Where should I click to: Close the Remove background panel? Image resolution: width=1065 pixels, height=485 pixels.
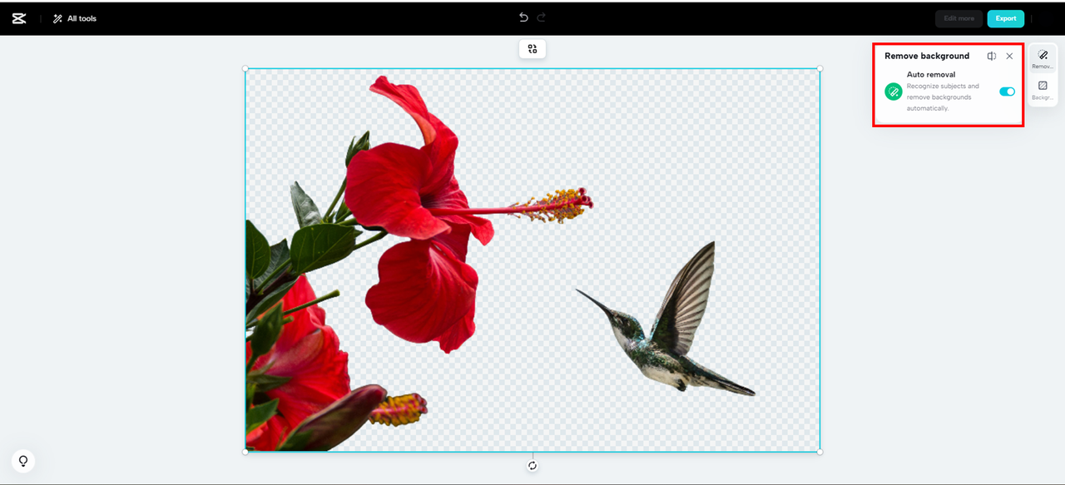[x=1009, y=56]
